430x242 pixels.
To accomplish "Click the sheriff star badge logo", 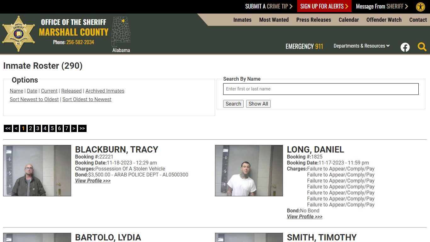I will coord(19,34).
